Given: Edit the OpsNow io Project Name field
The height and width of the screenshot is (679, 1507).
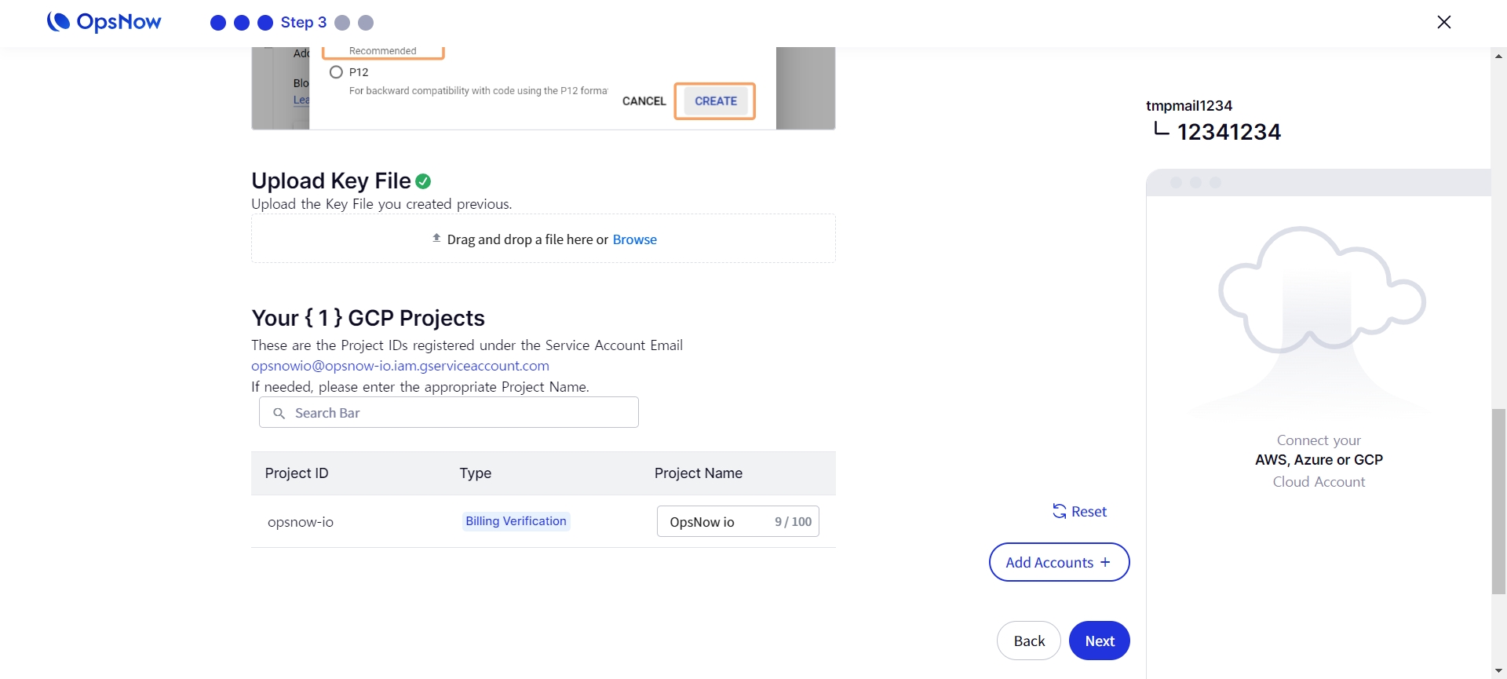Looking at the screenshot, I should click(714, 522).
